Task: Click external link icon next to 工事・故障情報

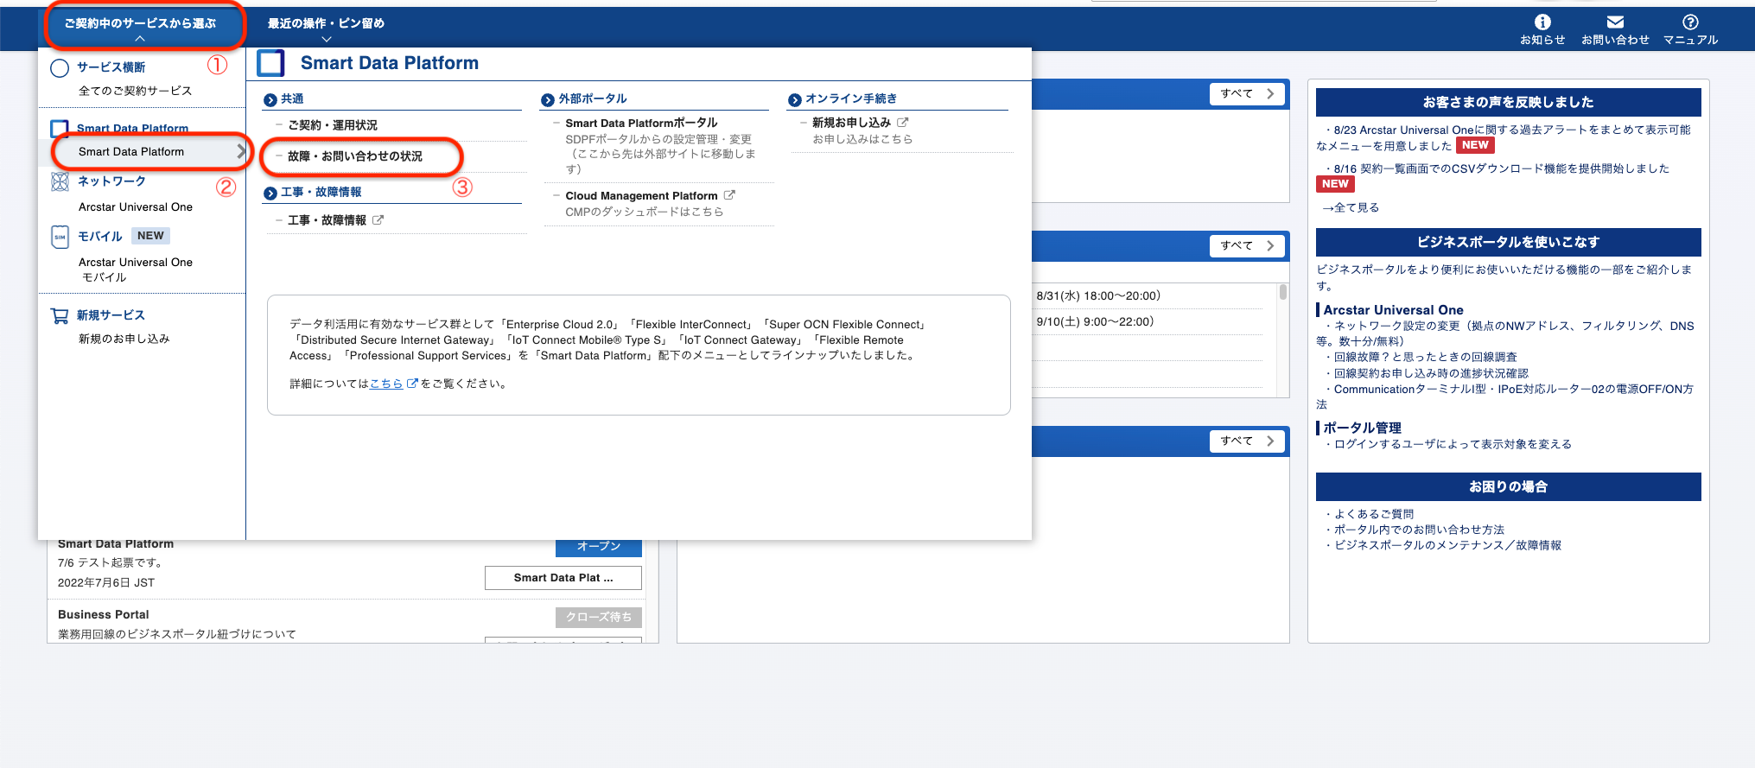Action: point(378,220)
